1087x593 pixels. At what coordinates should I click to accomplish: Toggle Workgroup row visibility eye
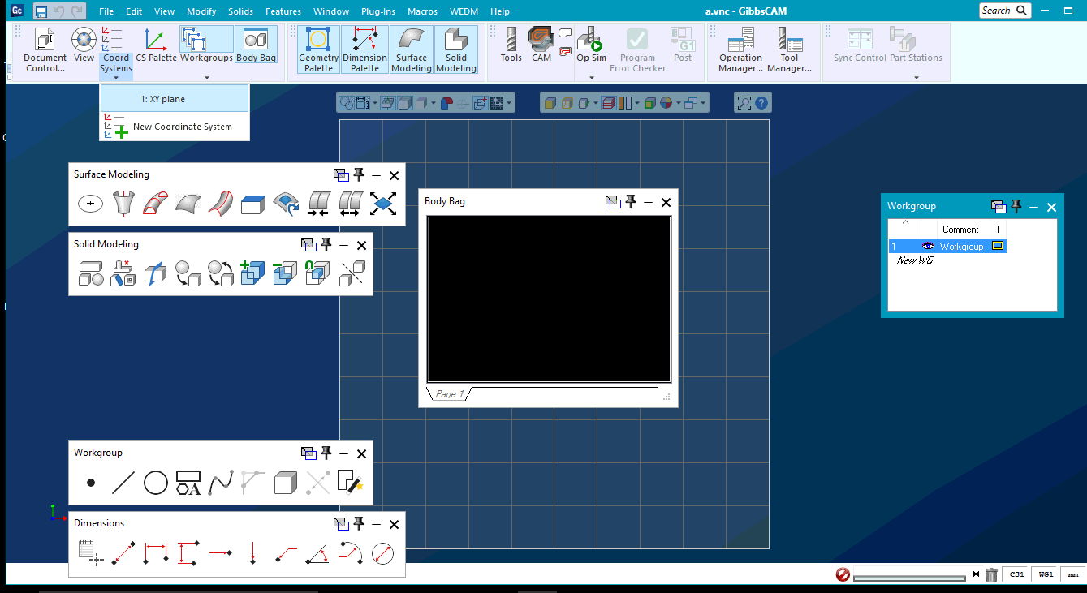[x=929, y=246]
